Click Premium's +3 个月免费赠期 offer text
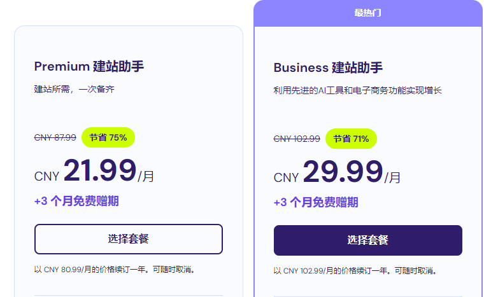 click(76, 202)
